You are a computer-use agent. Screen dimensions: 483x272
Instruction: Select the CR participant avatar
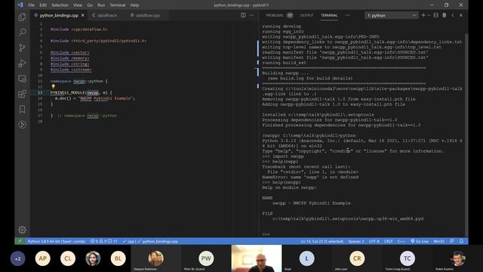coord(357,258)
